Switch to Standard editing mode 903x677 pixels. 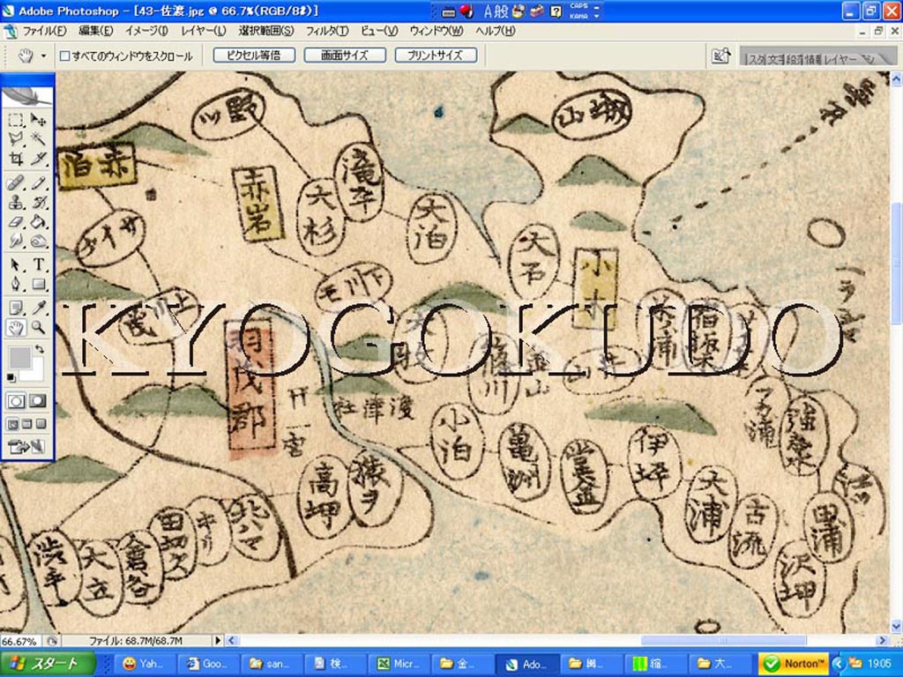(x=16, y=401)
